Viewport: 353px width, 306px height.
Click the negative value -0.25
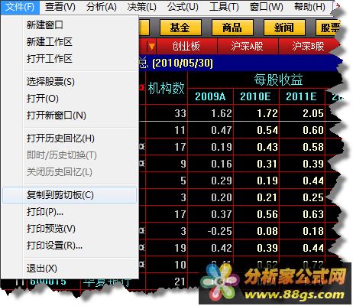coord(219,231)
